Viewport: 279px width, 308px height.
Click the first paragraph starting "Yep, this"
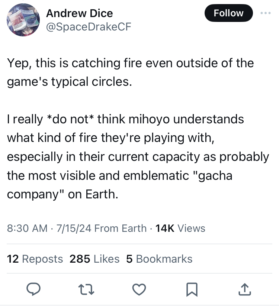click(130, 72)
